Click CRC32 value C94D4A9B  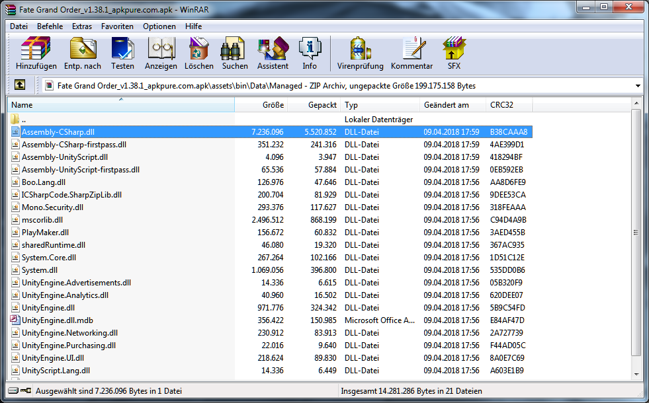coord(508,220)
